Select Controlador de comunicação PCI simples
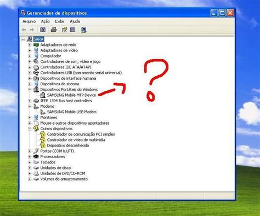260x216 pixels. (x=81, y=135)
